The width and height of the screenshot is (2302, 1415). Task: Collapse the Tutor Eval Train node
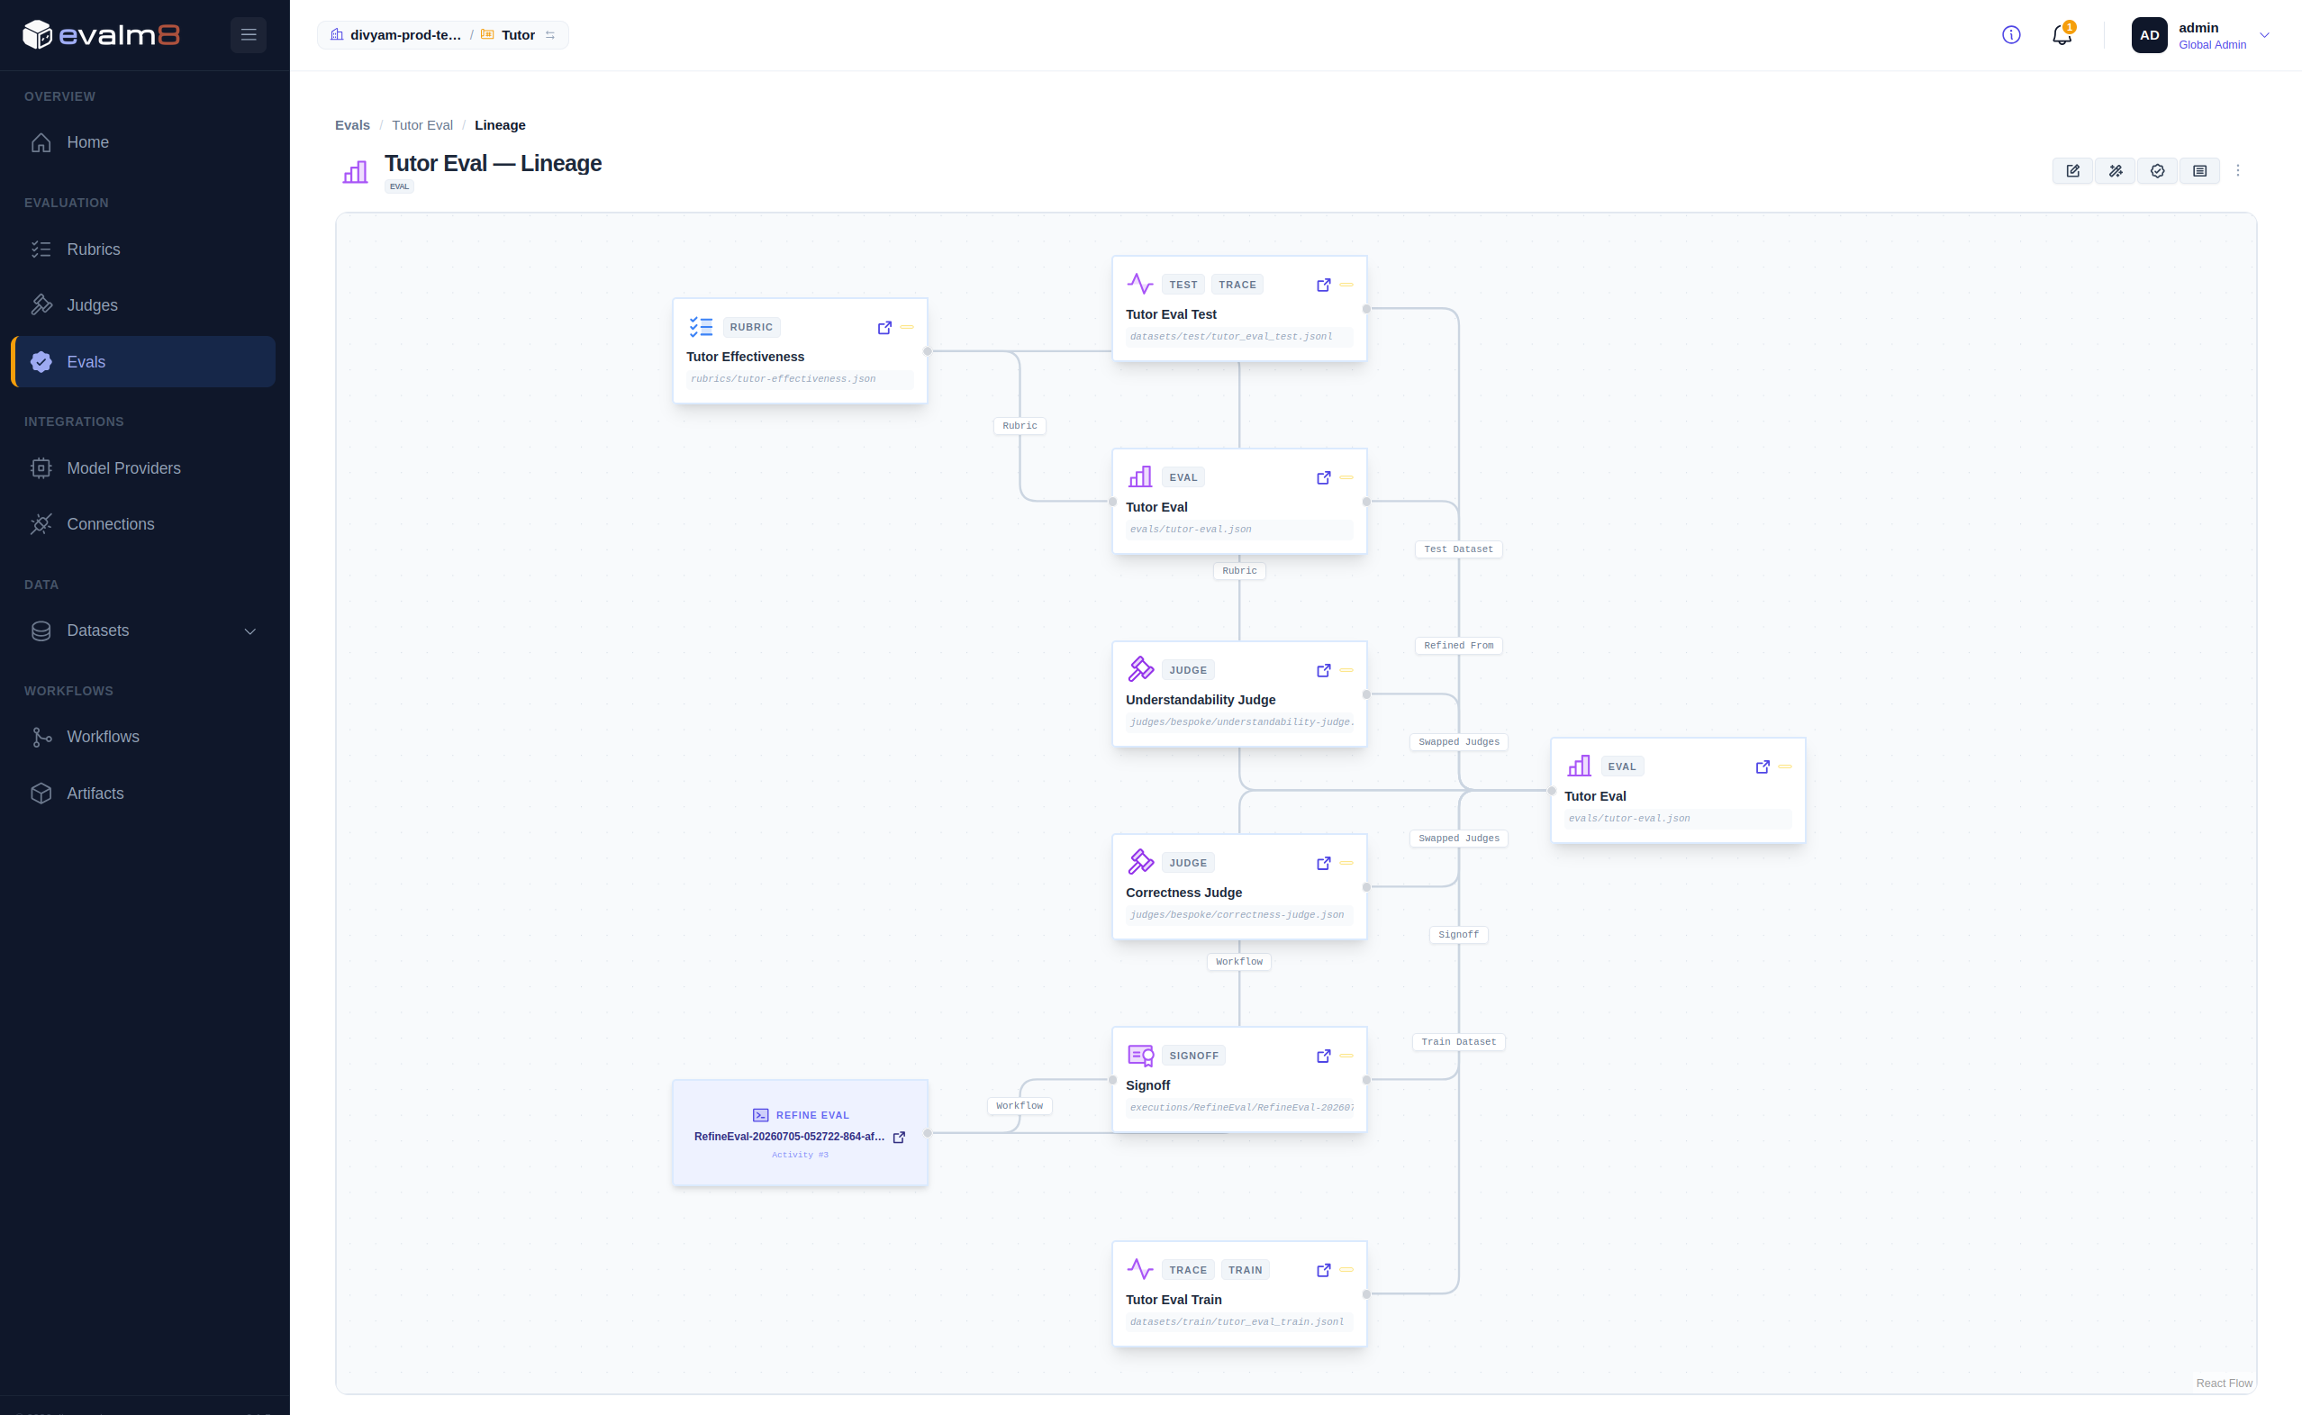pos(1346,1270)
